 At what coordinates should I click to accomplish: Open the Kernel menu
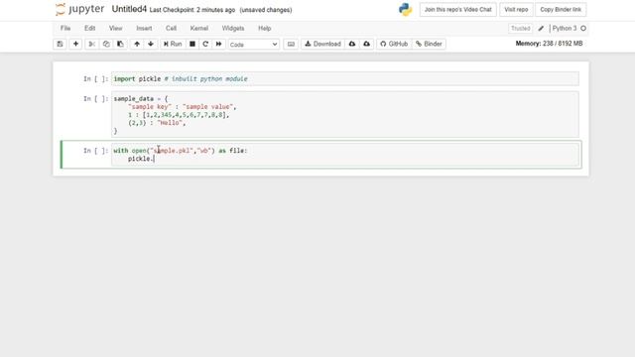(x=199, y=29)
